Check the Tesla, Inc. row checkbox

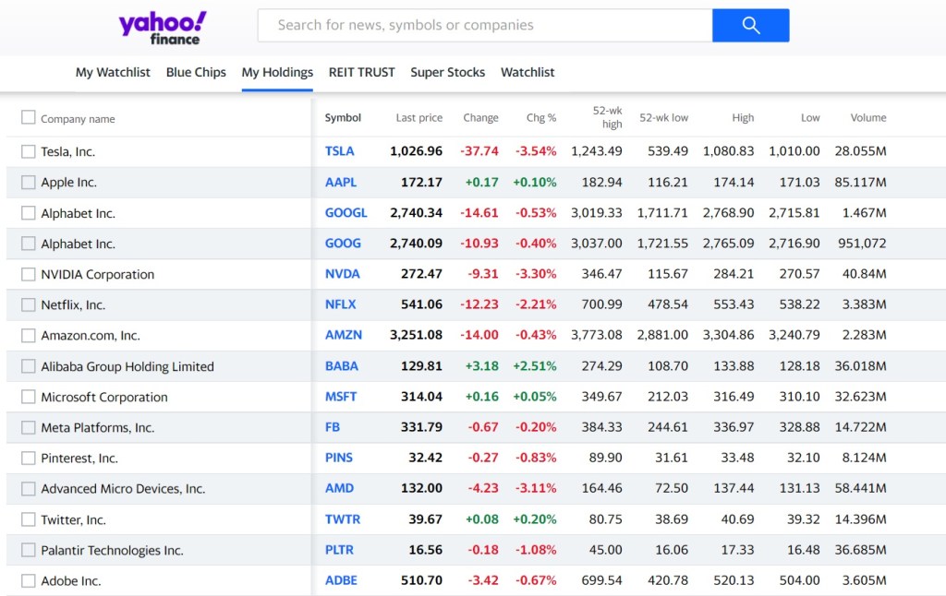[29, 151]
